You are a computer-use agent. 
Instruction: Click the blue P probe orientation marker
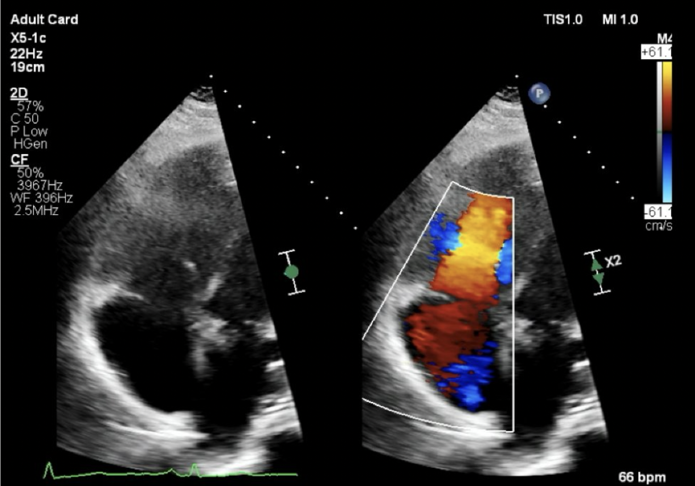pyautogui.click(x=539, y=94)
